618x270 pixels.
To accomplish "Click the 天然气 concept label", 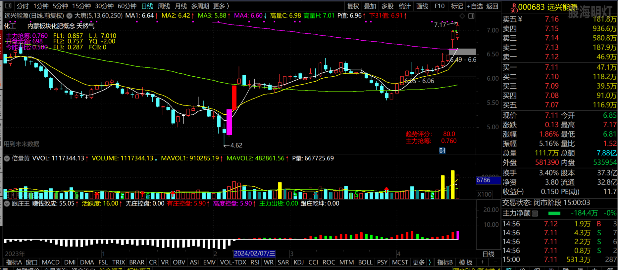I will pos(85,26).
